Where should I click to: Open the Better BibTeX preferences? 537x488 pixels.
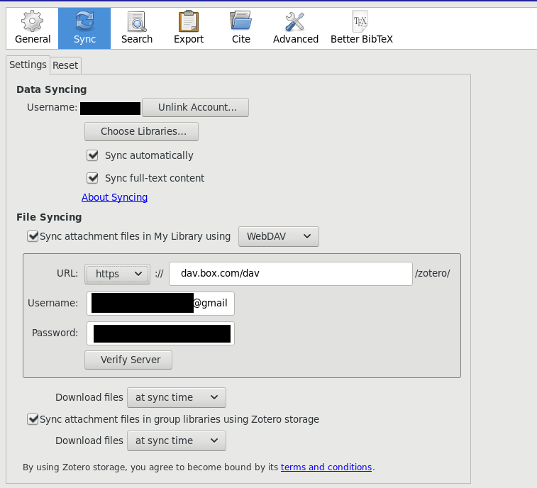(x=362, y=28)
